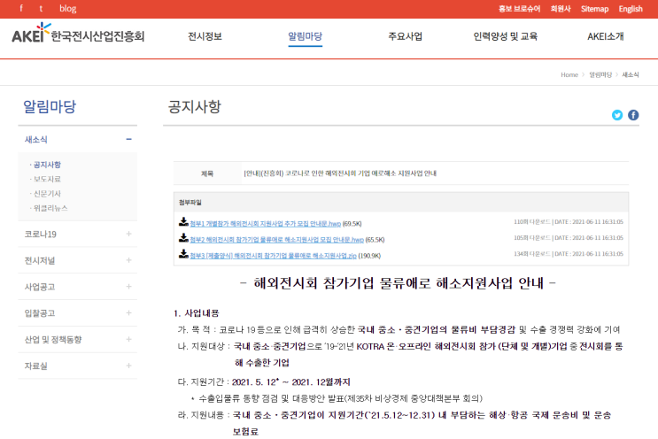Click the article heading 해외전시회 참가기업 물류애로 해소지원사업 안내
This screenshot has width=658, height=439.
pos(398,283)
